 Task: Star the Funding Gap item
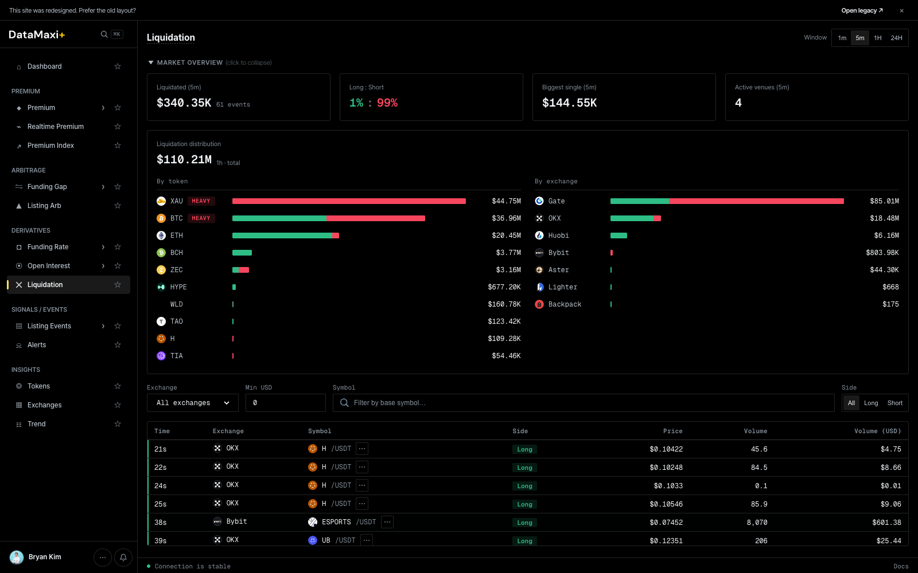tap(118, 187)
